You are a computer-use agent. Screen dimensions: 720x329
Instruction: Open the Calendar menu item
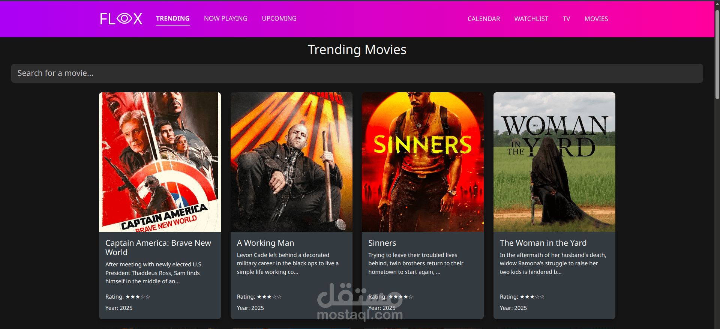[484, 19]
